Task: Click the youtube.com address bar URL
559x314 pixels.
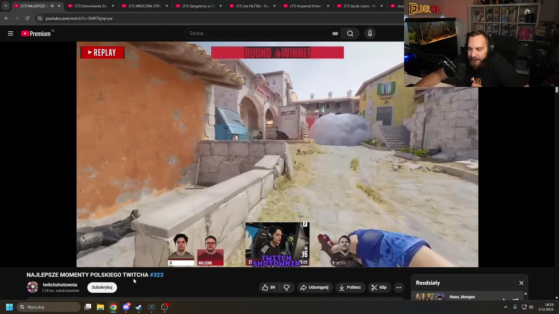Action: coord(79,18)
